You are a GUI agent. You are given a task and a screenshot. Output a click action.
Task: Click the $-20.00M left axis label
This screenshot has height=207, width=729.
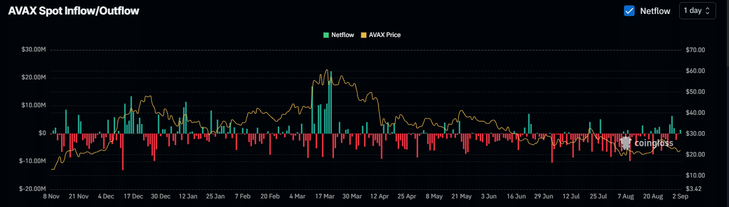click(x=33, y=189)
